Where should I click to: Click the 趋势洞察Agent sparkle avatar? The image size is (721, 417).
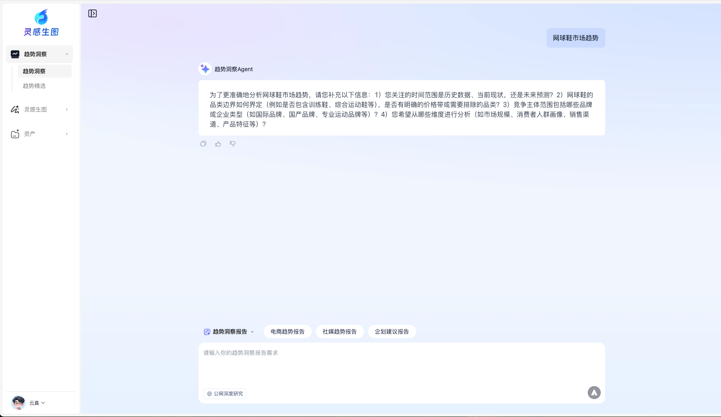coord(205,69)
